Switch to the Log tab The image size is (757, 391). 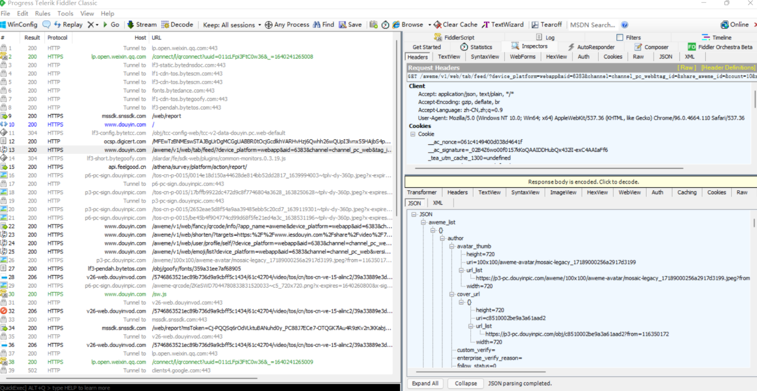coord(545,37)
